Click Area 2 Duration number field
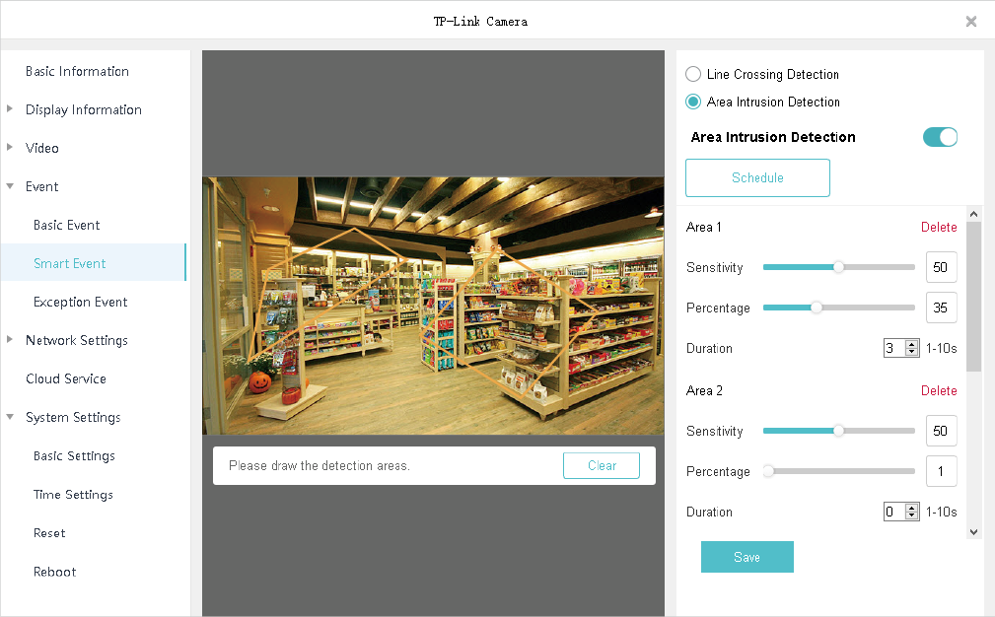Screen dimensions: 995x617 (894, 512)
